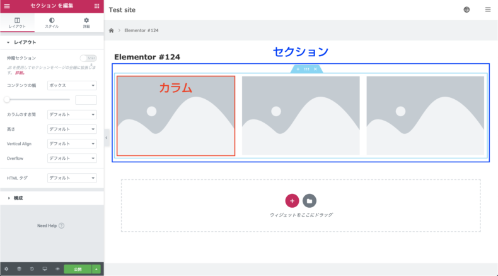Viewport: 498px width, 276px height.
Task: Open the カラムのすき間 dropdown
Action: pyautogui.click(x=72, y=114)
